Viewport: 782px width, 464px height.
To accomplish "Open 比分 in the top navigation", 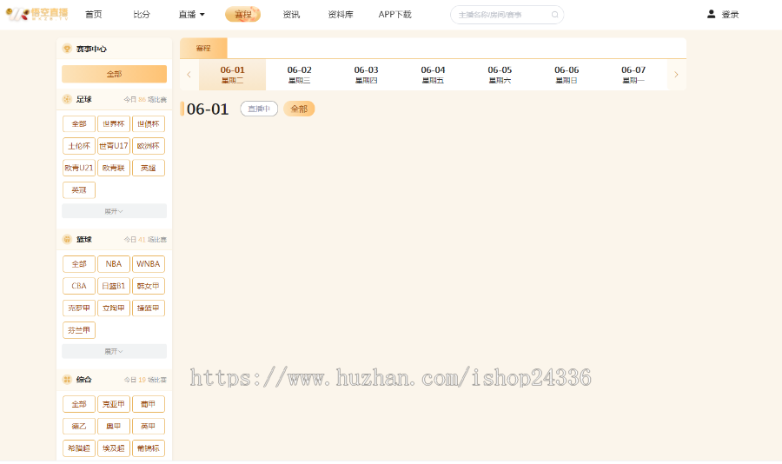I will pos(142,15).
